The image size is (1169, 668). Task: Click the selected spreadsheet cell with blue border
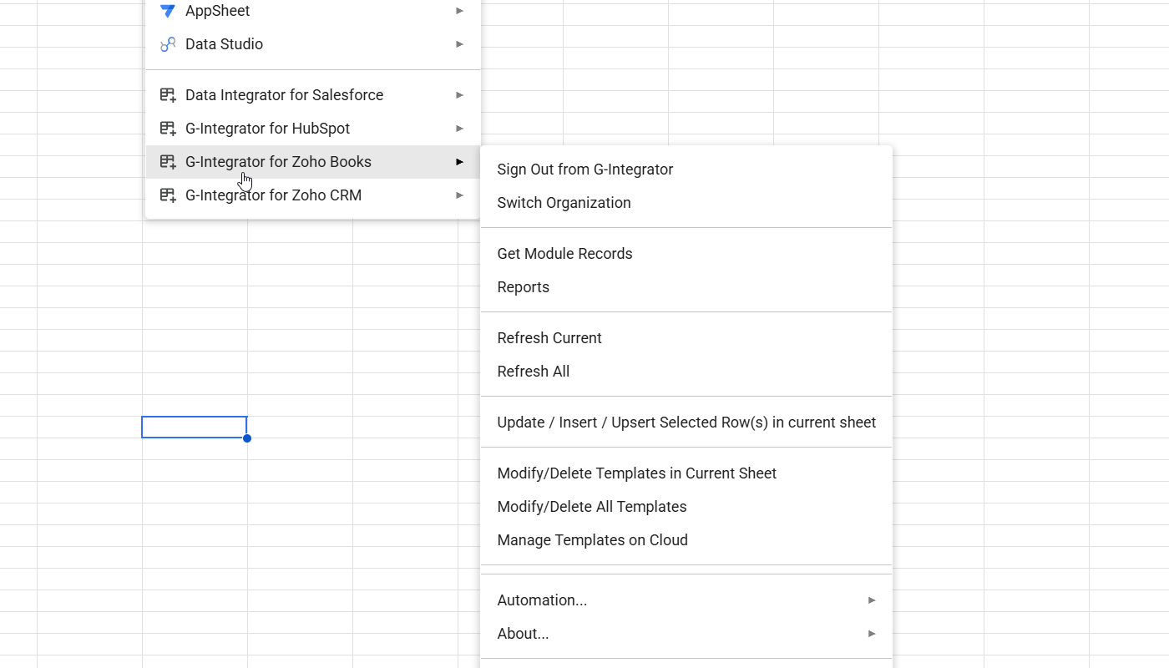click(x=195, y=427)
